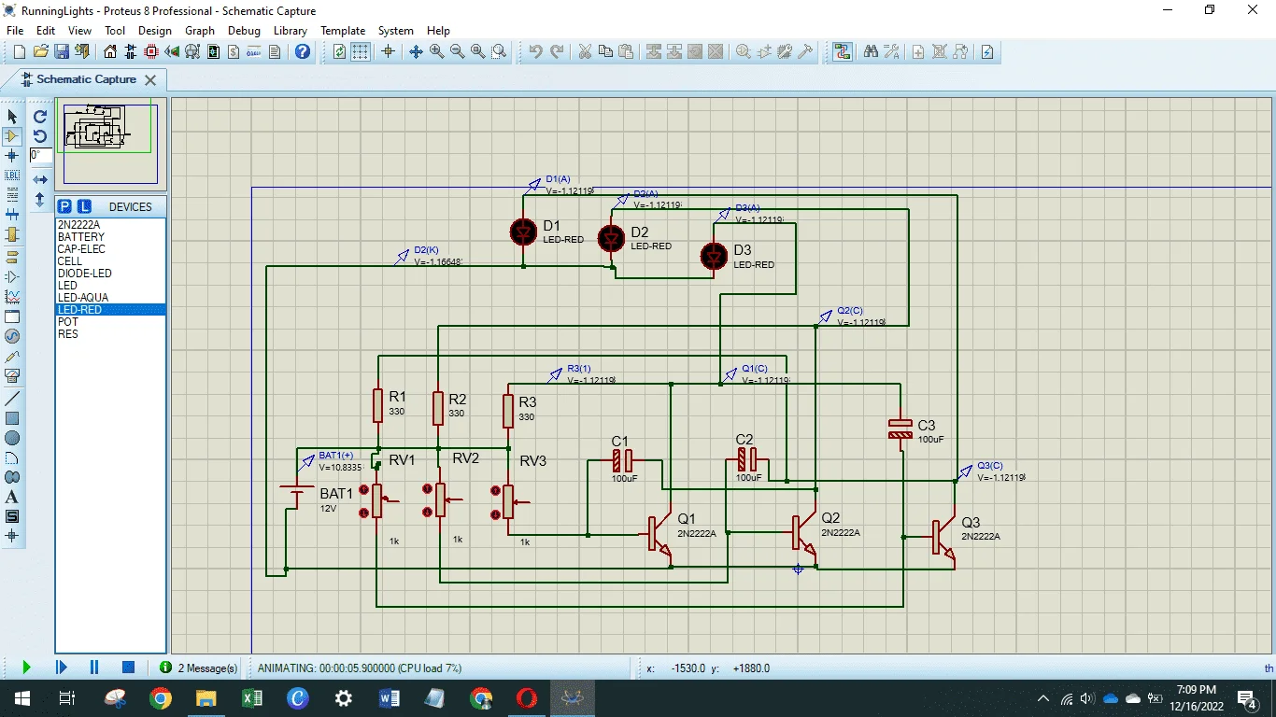Cut selection with the scissors icon
Viewport: 1276px width, 717px height.
[x=585, y=51]
